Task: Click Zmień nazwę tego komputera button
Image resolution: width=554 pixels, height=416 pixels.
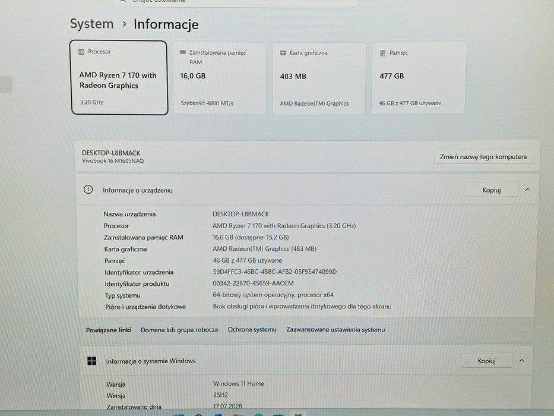Action: pos(483,157)
